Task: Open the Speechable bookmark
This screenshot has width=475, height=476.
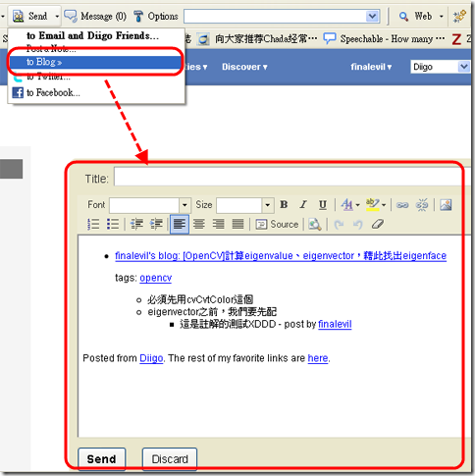Action: [384, 39]
